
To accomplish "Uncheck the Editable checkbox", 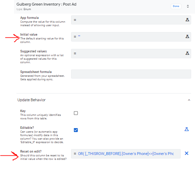I will point(76,130).
